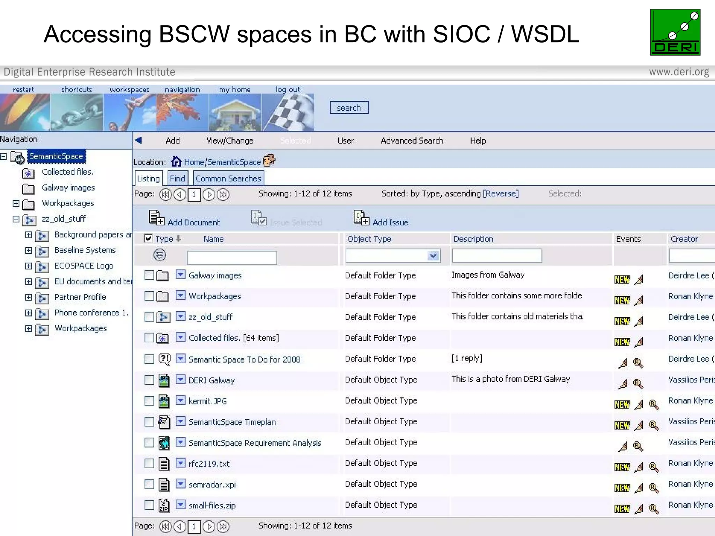
Task: Check the Collected files row checkbox
Action: pyautogui.click(x=149, y=337)
